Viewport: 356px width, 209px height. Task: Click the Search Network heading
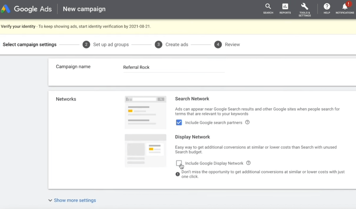pos(192,99)
